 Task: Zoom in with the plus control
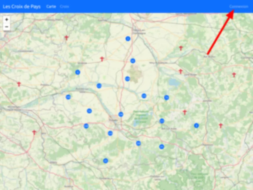pyautogui.click(x=6, y=20)
